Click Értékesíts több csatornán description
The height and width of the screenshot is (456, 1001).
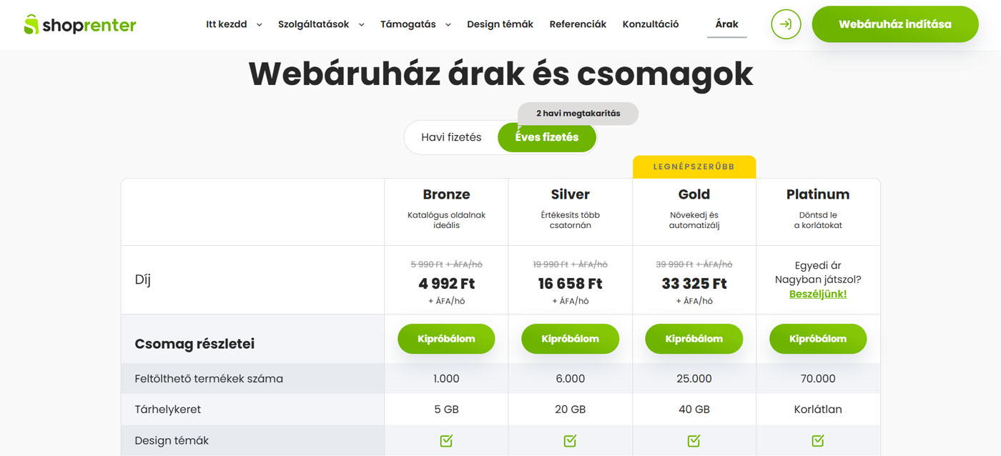[570, 220]
